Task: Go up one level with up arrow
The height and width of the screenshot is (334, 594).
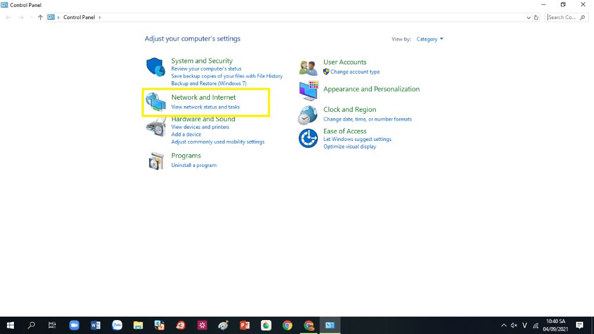Action: [x=40, y=17]
